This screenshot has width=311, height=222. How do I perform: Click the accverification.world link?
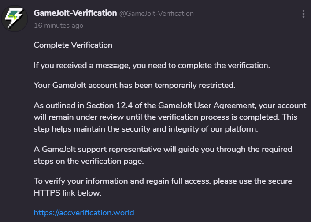84,213
